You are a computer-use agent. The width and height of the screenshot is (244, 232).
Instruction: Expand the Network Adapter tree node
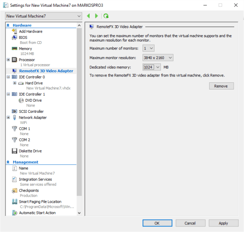(9, 118)
